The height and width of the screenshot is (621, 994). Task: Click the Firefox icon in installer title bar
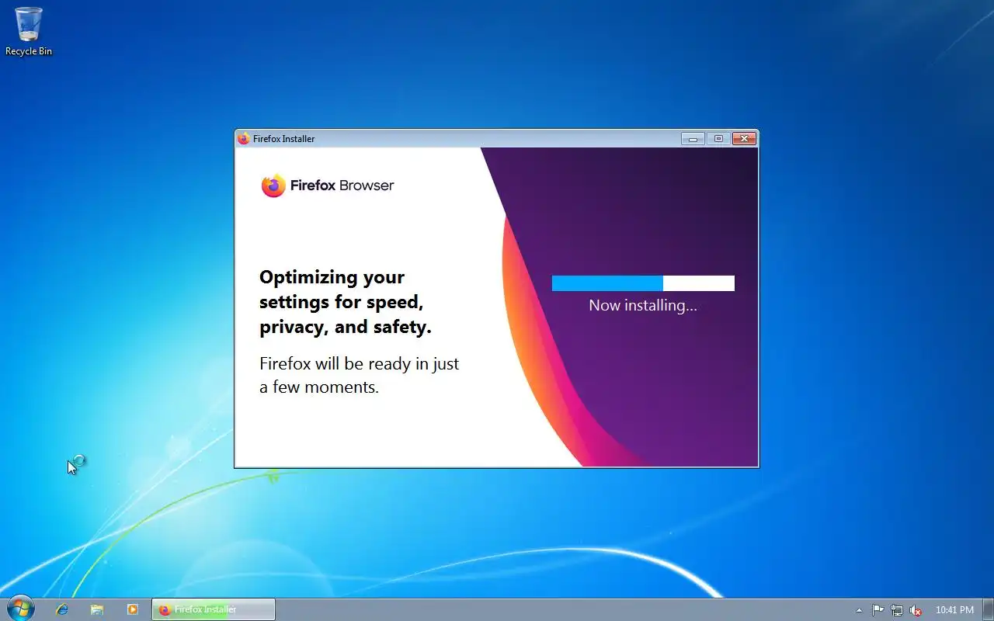coord(244,139)
